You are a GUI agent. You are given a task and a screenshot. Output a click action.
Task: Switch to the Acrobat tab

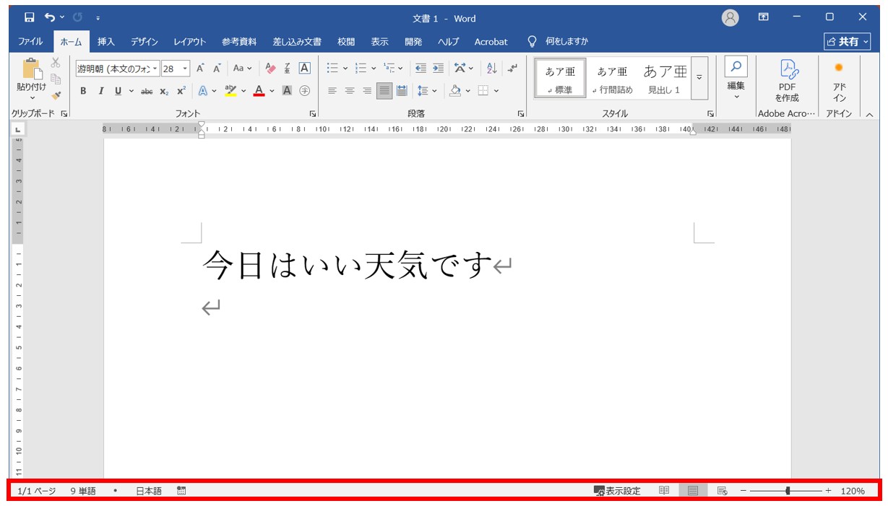click(x=491, y=42)
